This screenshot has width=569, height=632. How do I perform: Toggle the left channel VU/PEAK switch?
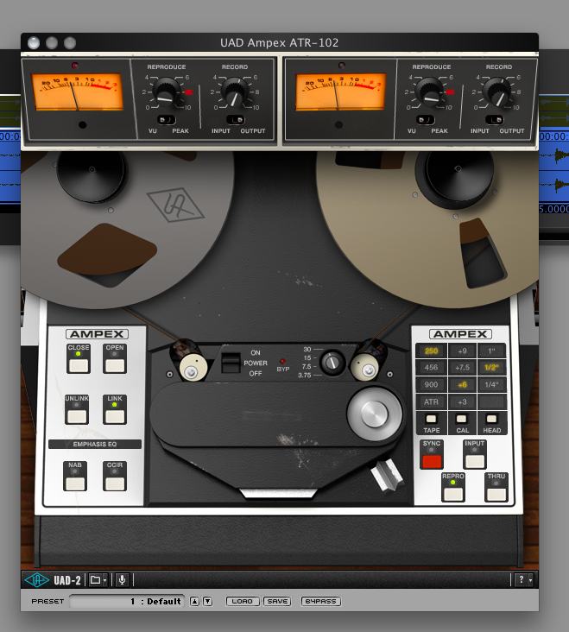tap(167, 119)
